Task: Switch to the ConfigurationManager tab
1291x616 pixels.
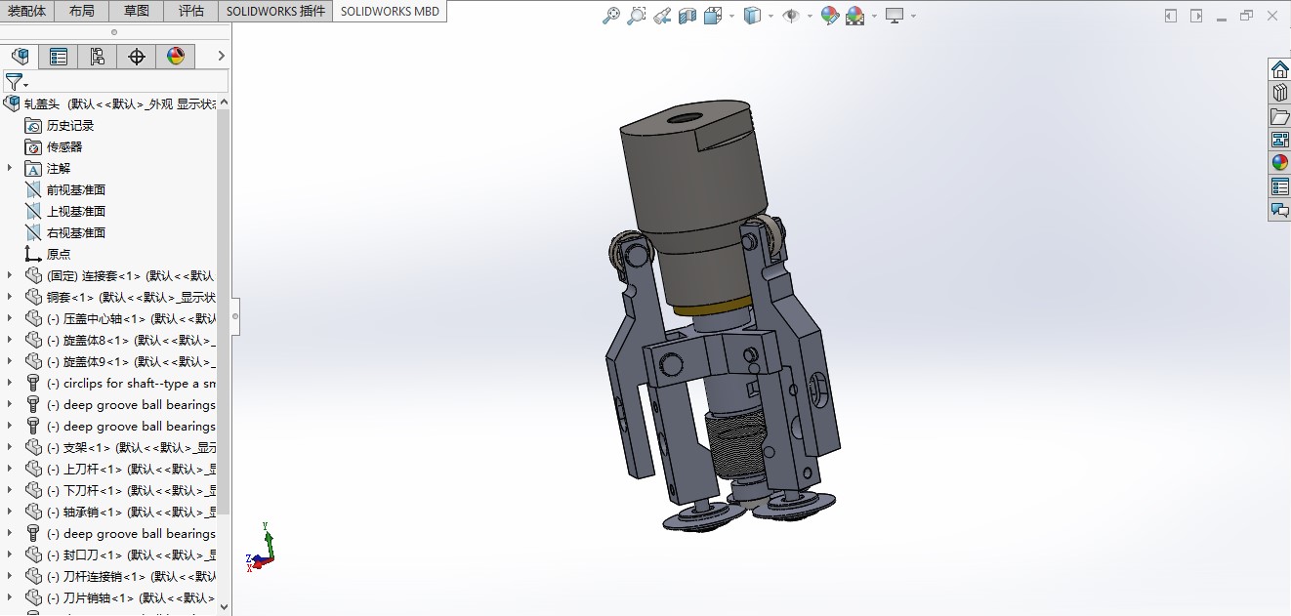Action: 98,57
